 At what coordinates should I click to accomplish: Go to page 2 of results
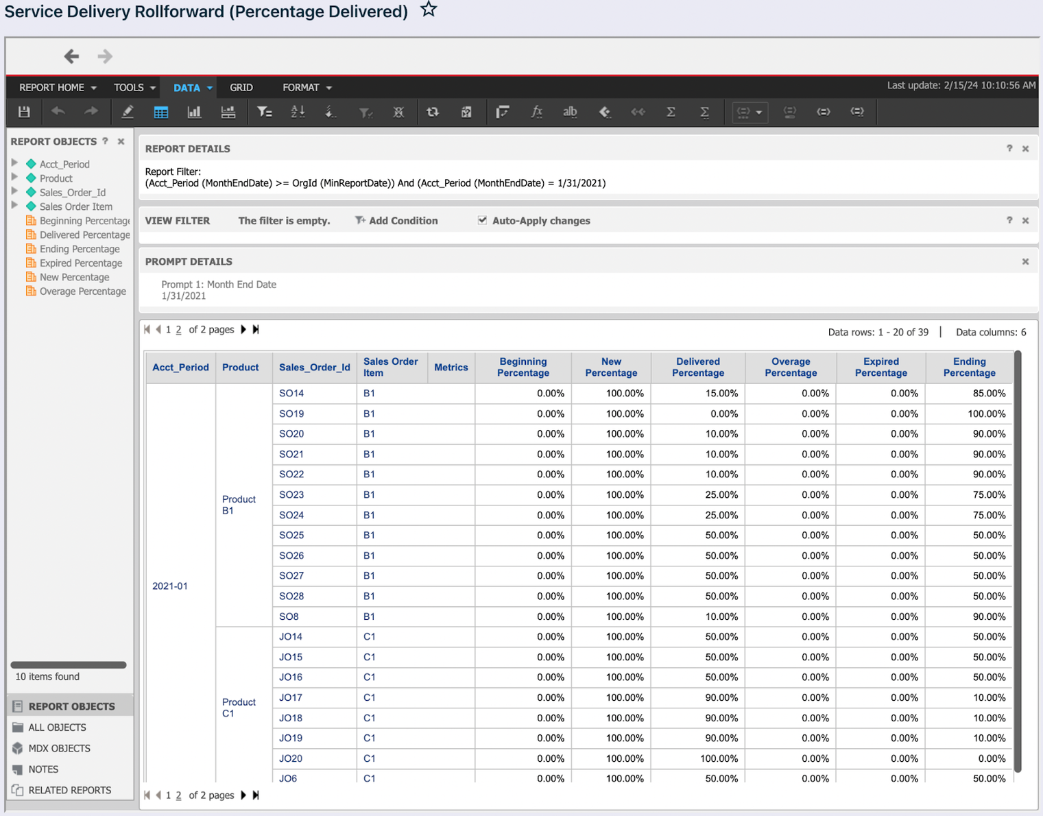pos(178,330)
